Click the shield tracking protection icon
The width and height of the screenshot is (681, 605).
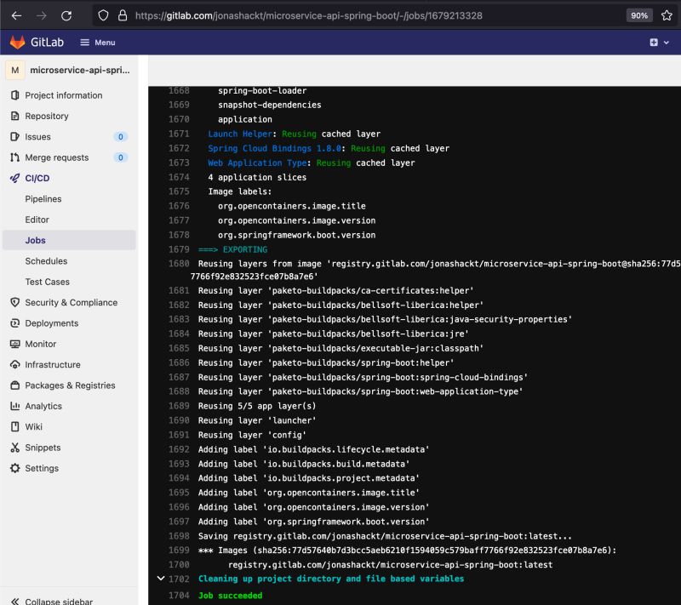102,15
